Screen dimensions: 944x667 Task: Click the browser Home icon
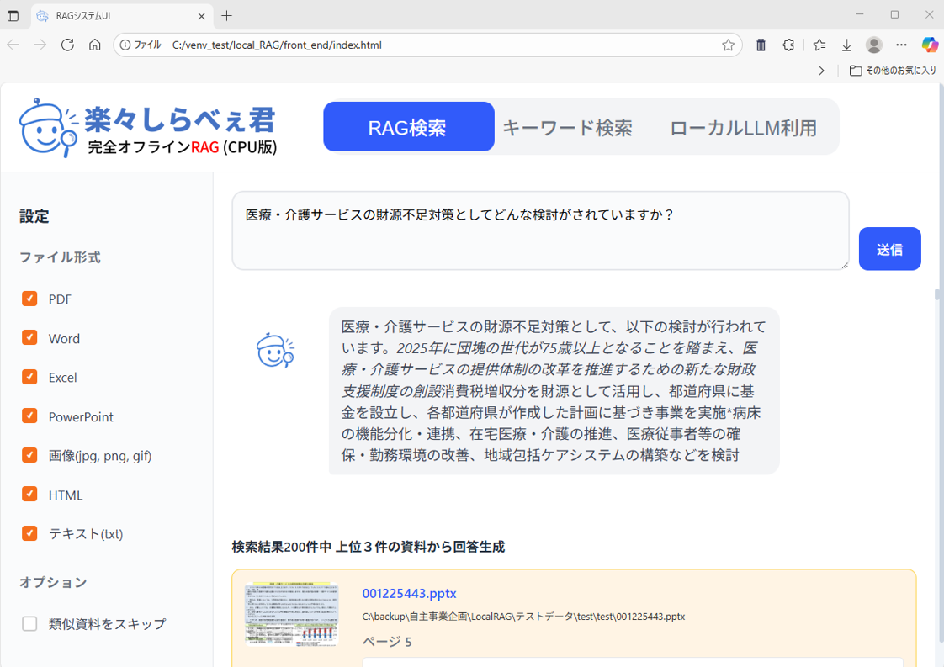pos(94,45)
